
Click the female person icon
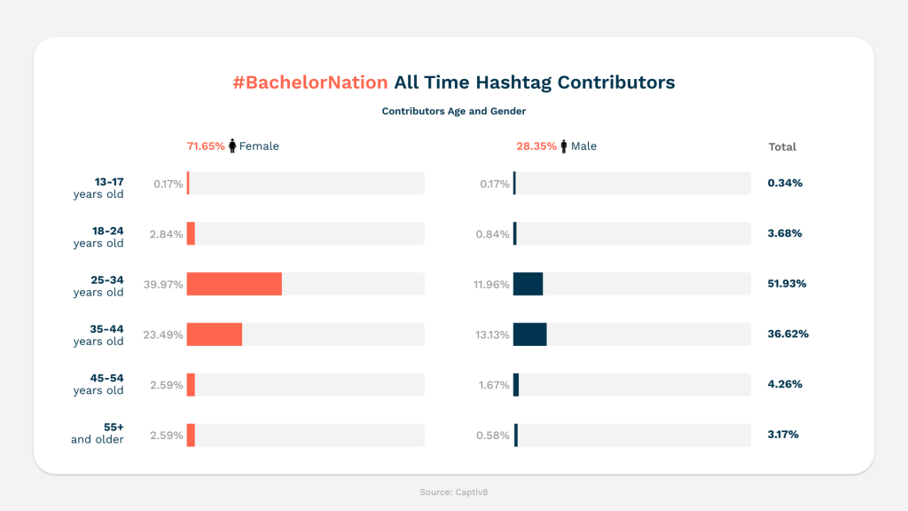[x=232, y=146]
